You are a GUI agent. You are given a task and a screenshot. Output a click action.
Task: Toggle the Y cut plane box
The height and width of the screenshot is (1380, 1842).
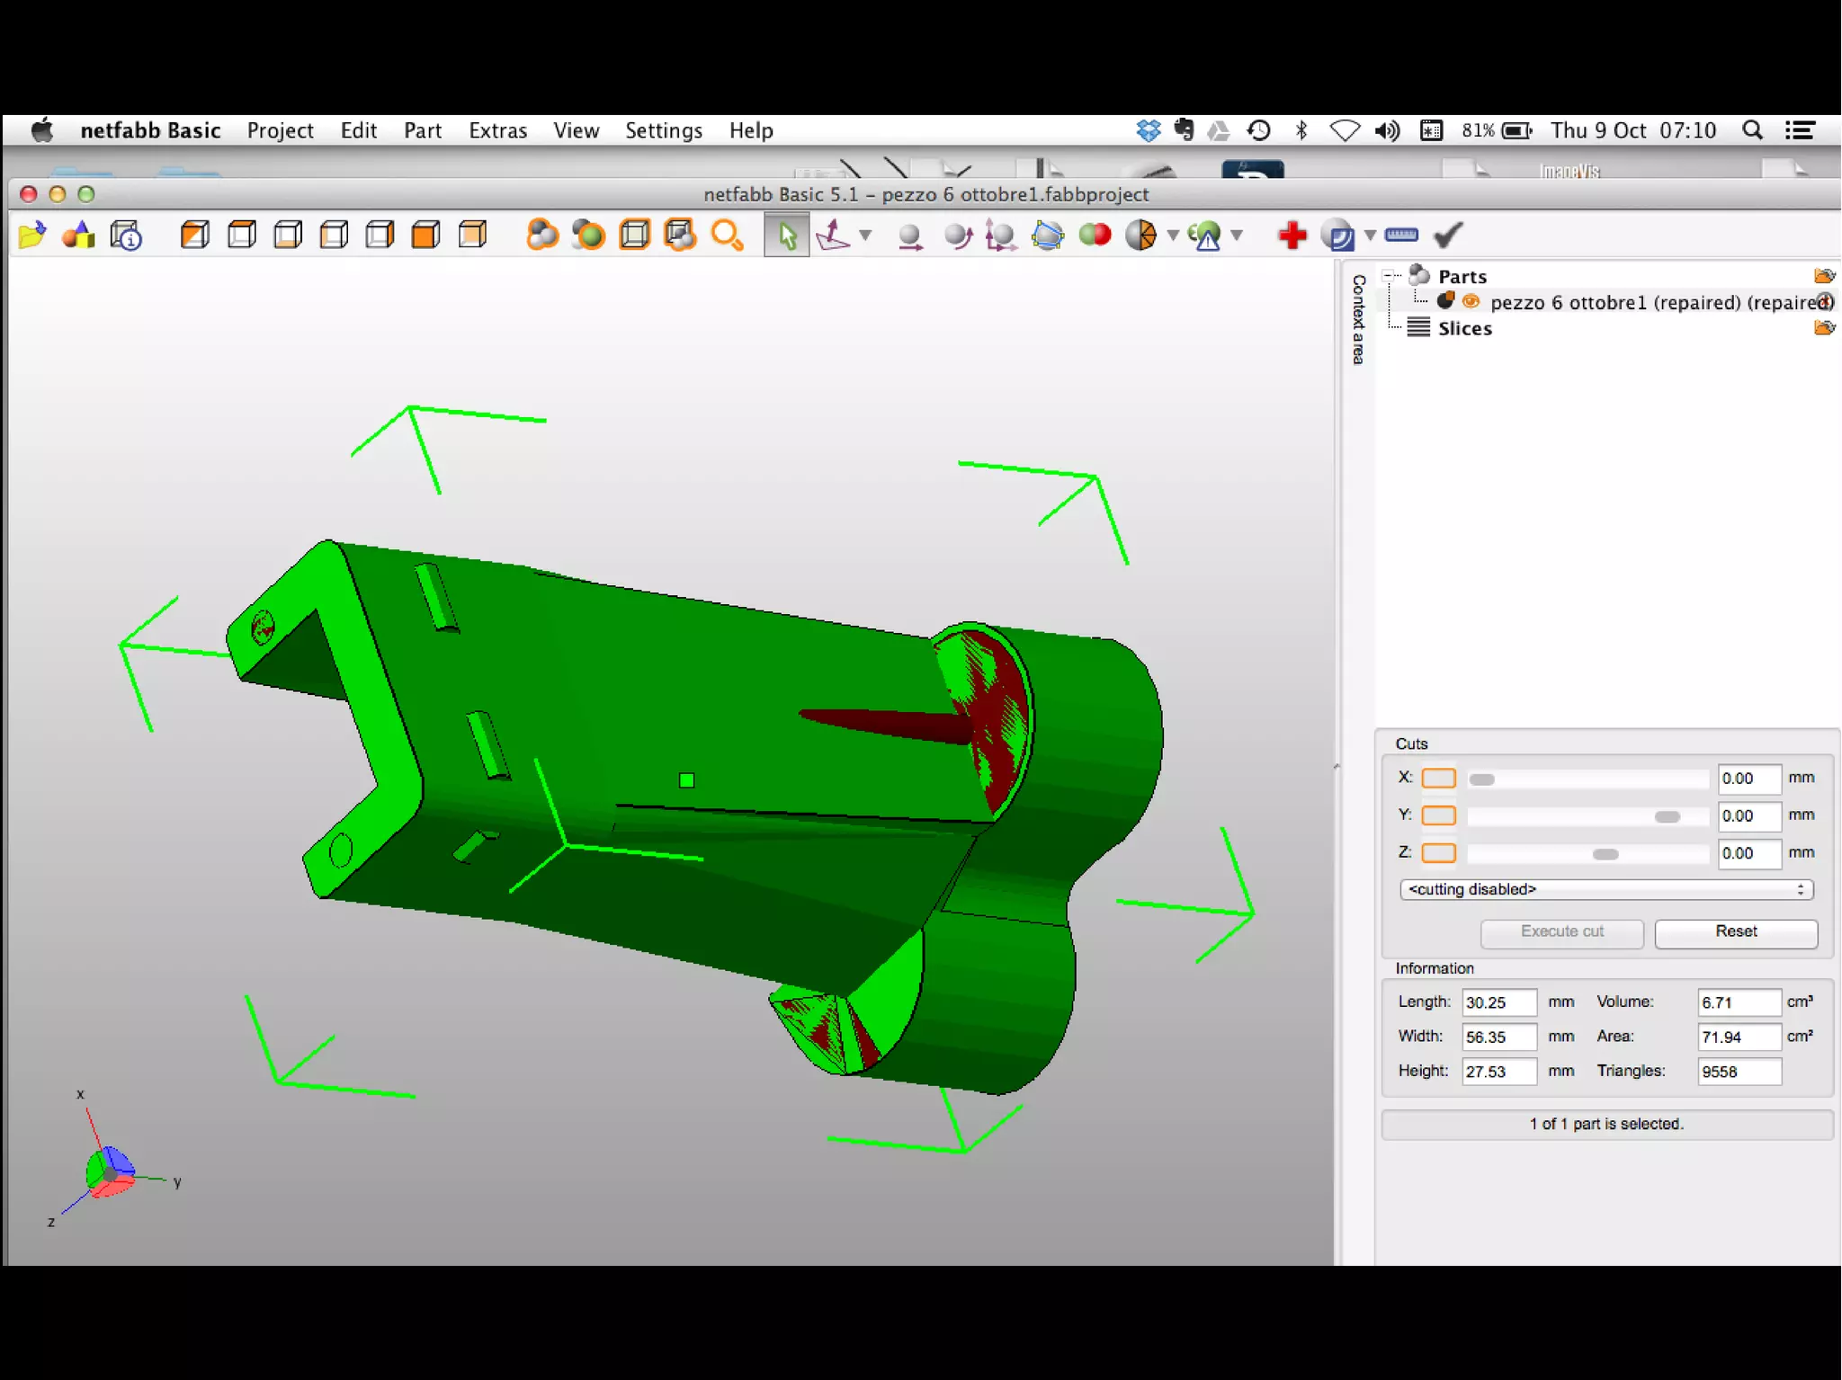1438,815
